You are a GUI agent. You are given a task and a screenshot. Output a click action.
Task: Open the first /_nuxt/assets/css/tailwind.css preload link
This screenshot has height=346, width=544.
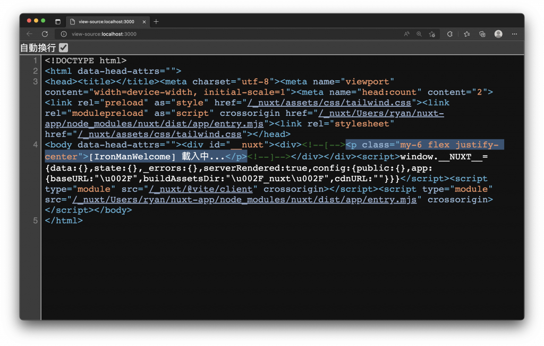[329, 103]
